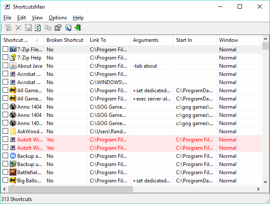Select the "Big Ballo..." shortcut name

click(x=29, y=181)
